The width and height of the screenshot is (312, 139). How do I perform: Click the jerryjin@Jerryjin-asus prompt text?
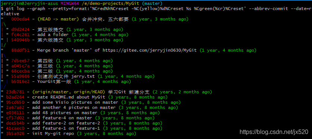(x=29, y=4)
